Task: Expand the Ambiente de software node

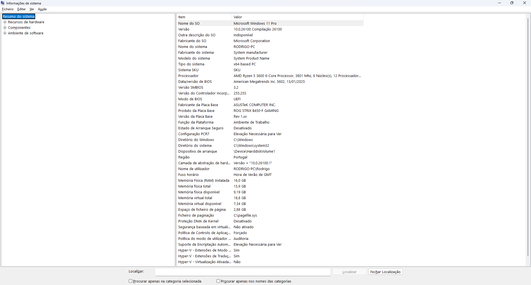Action: coord(5,33)
